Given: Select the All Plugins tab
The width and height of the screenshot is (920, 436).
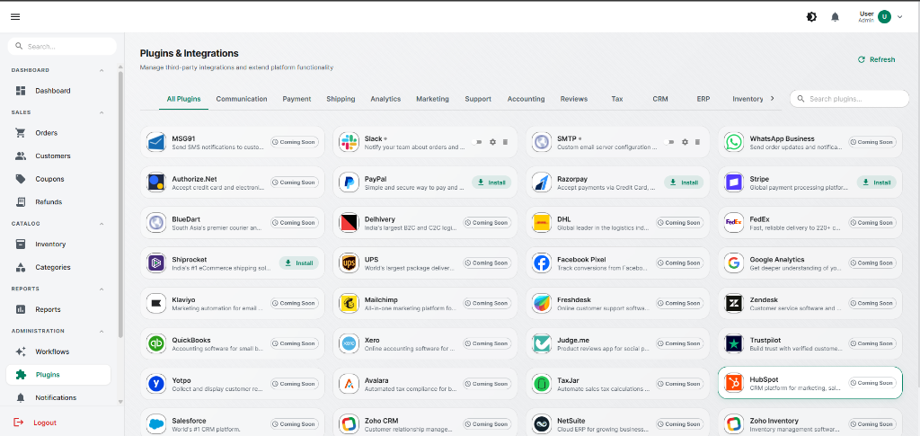Looking at the screenshot, I should click(183, 99).
